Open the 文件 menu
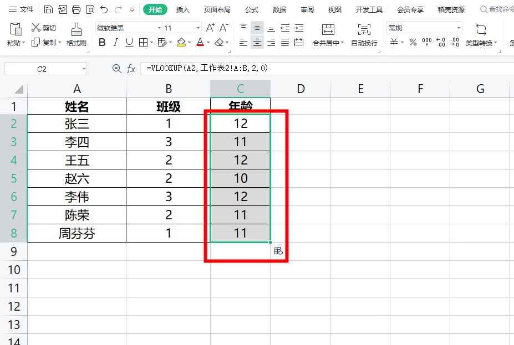The height and width of the screenshot is (345, 514). point(22,9)
